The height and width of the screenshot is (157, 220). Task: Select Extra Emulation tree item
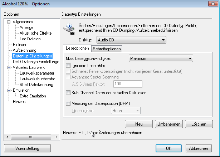click(33, 96)
